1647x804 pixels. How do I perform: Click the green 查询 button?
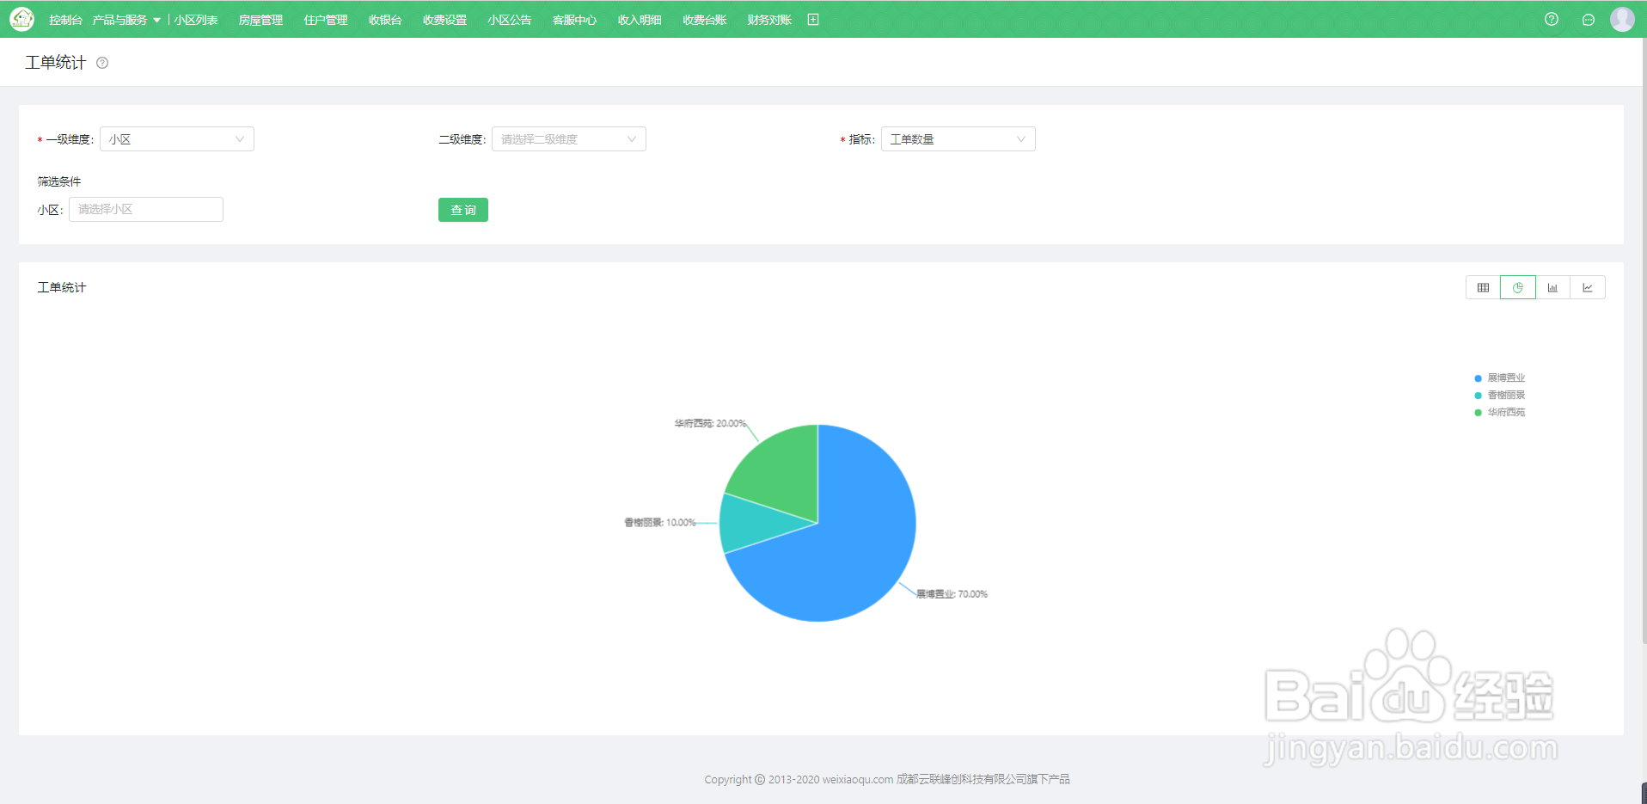463,210
